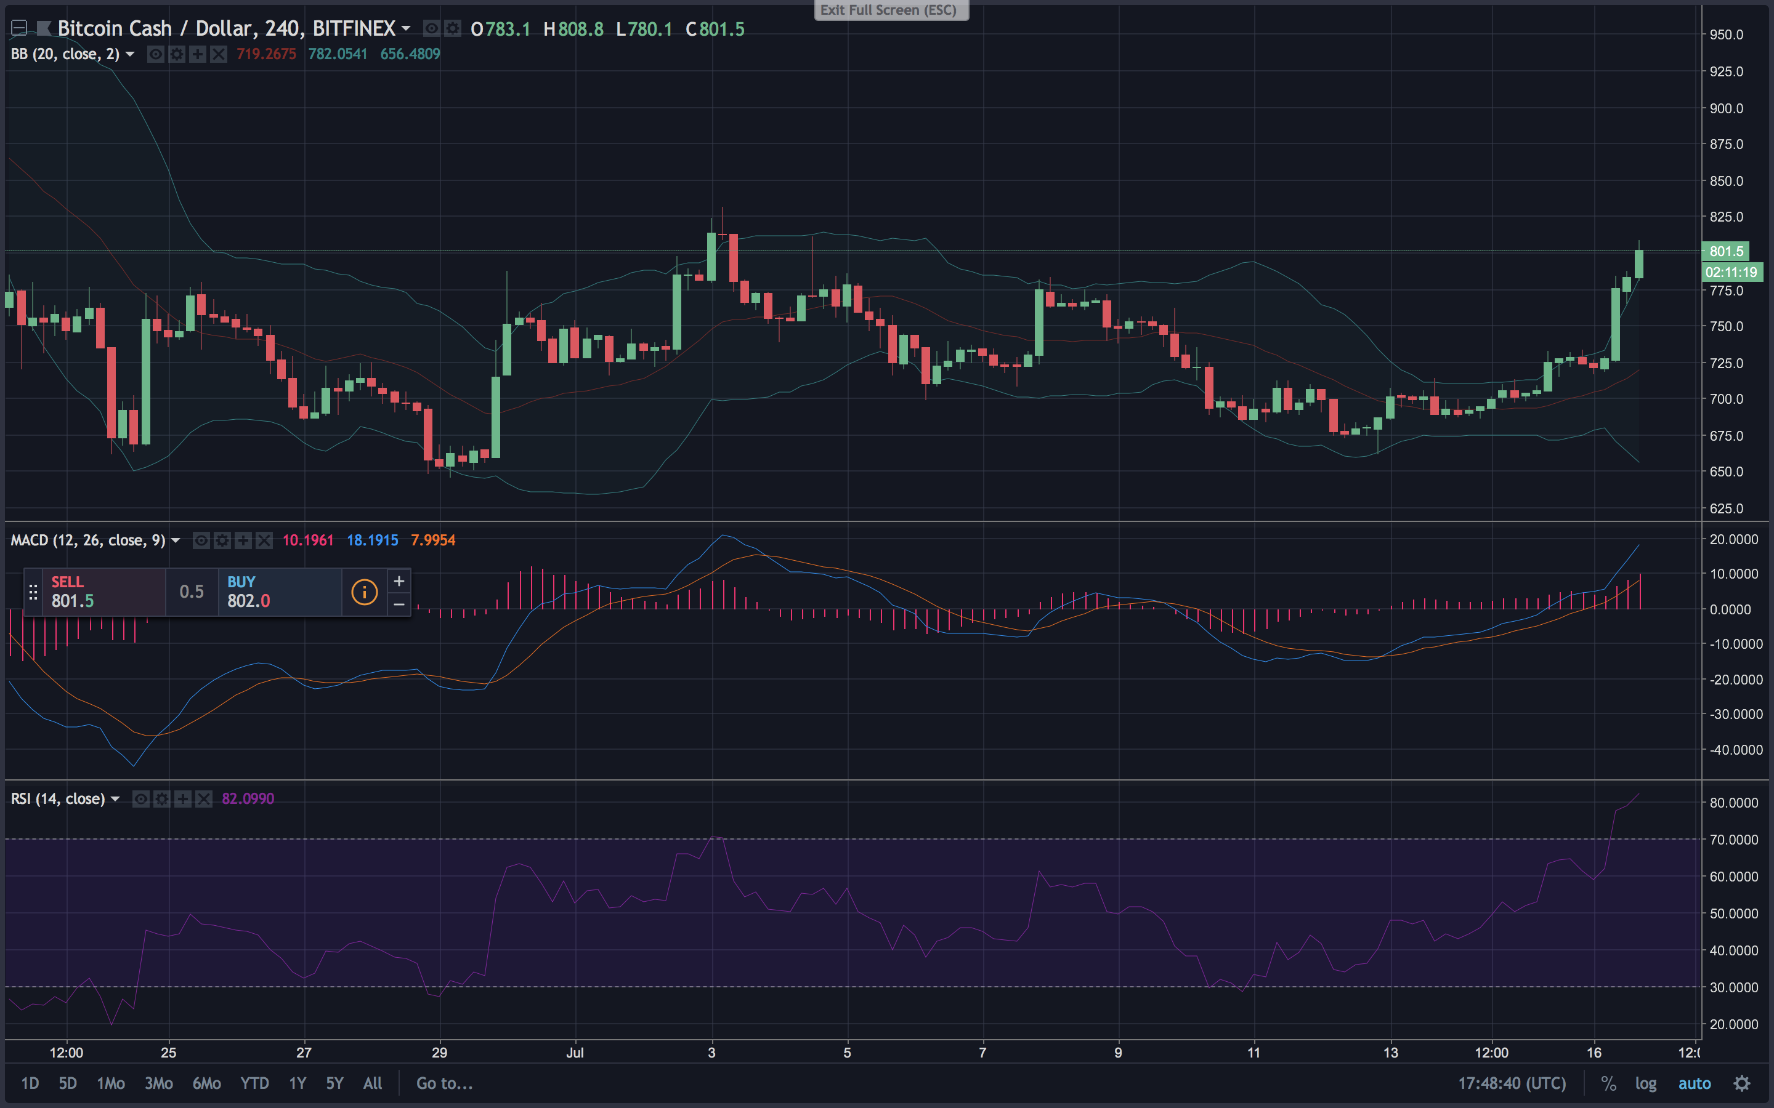Toggle the log scale mode
Image resolution: width=1774 pixels, height=1108 pixels.
[x=1646, y=1083]
